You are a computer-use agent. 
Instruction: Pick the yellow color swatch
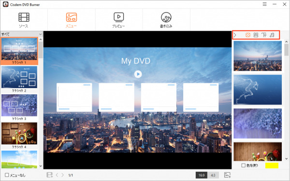pos(272,165)
